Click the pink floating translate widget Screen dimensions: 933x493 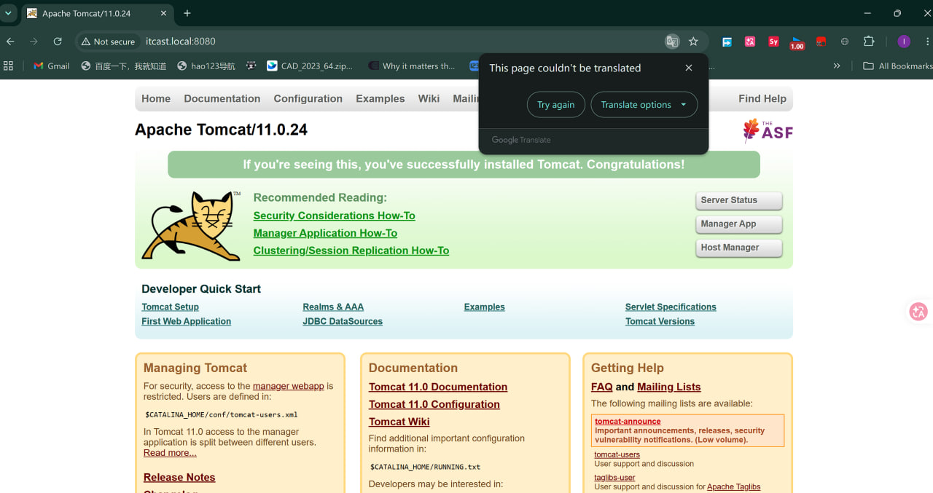pyautogui.click(x=918, y=312)
